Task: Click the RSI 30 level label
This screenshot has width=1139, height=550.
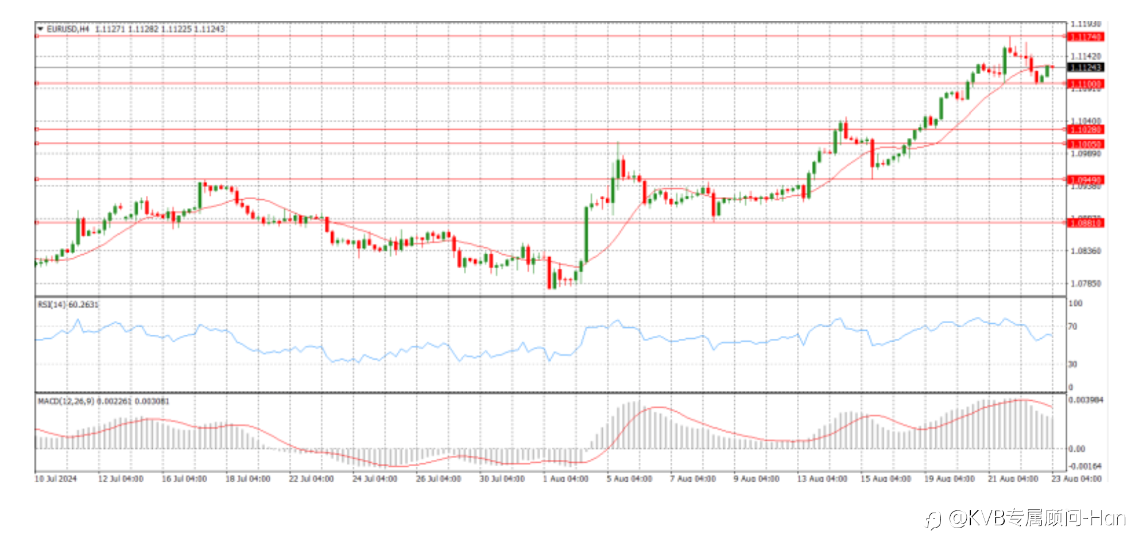Action: (1072, 364)
